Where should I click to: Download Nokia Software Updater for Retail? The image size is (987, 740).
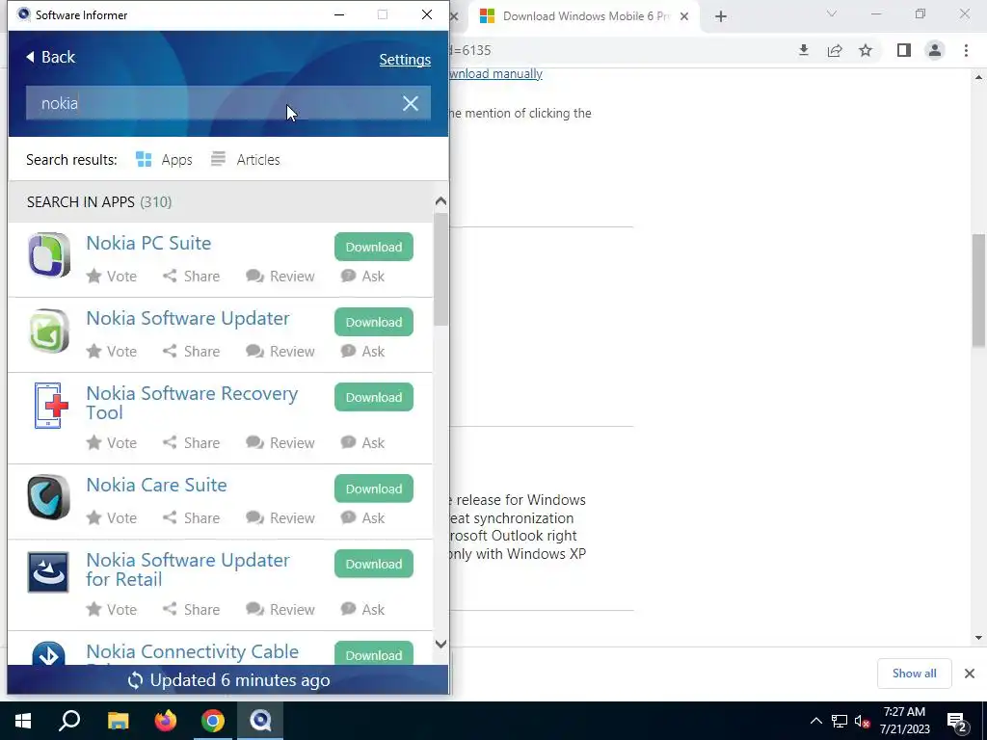(374, 564)
